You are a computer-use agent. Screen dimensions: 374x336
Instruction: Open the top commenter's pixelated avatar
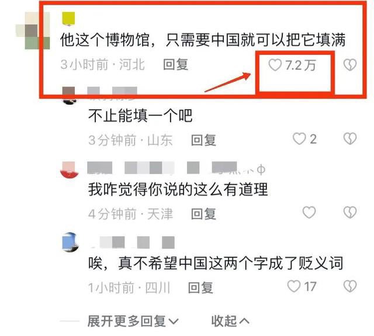[33, 30]
